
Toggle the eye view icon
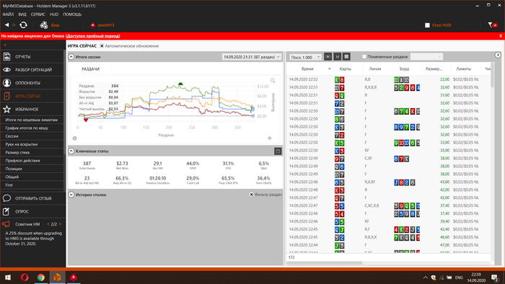[x=328, y=57]
